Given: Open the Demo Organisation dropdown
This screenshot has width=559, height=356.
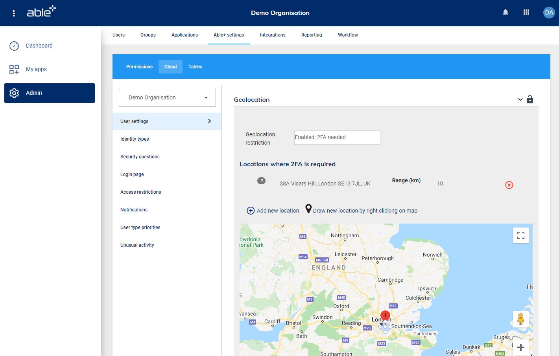Looking at the screenshot, I should click(x=167, y=98).
